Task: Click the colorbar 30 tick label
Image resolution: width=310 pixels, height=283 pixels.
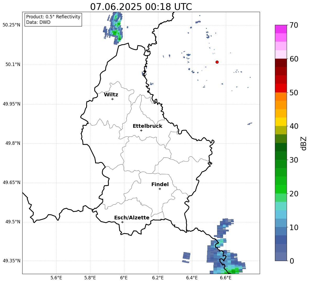Action: click(x=294, y=160)
